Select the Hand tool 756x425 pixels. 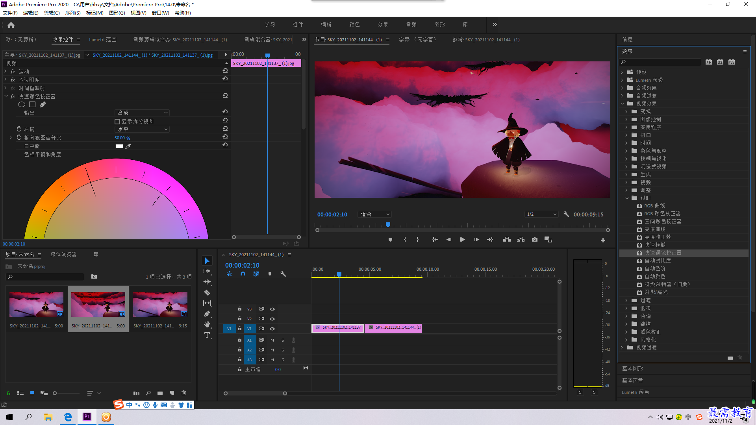pos(207,324)
